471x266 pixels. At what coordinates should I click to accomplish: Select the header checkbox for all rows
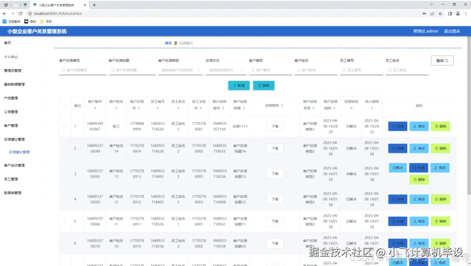point(65,106)
